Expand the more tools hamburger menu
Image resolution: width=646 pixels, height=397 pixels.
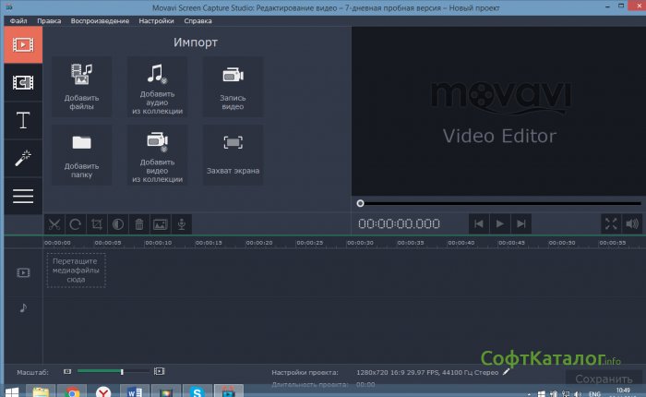22,195
